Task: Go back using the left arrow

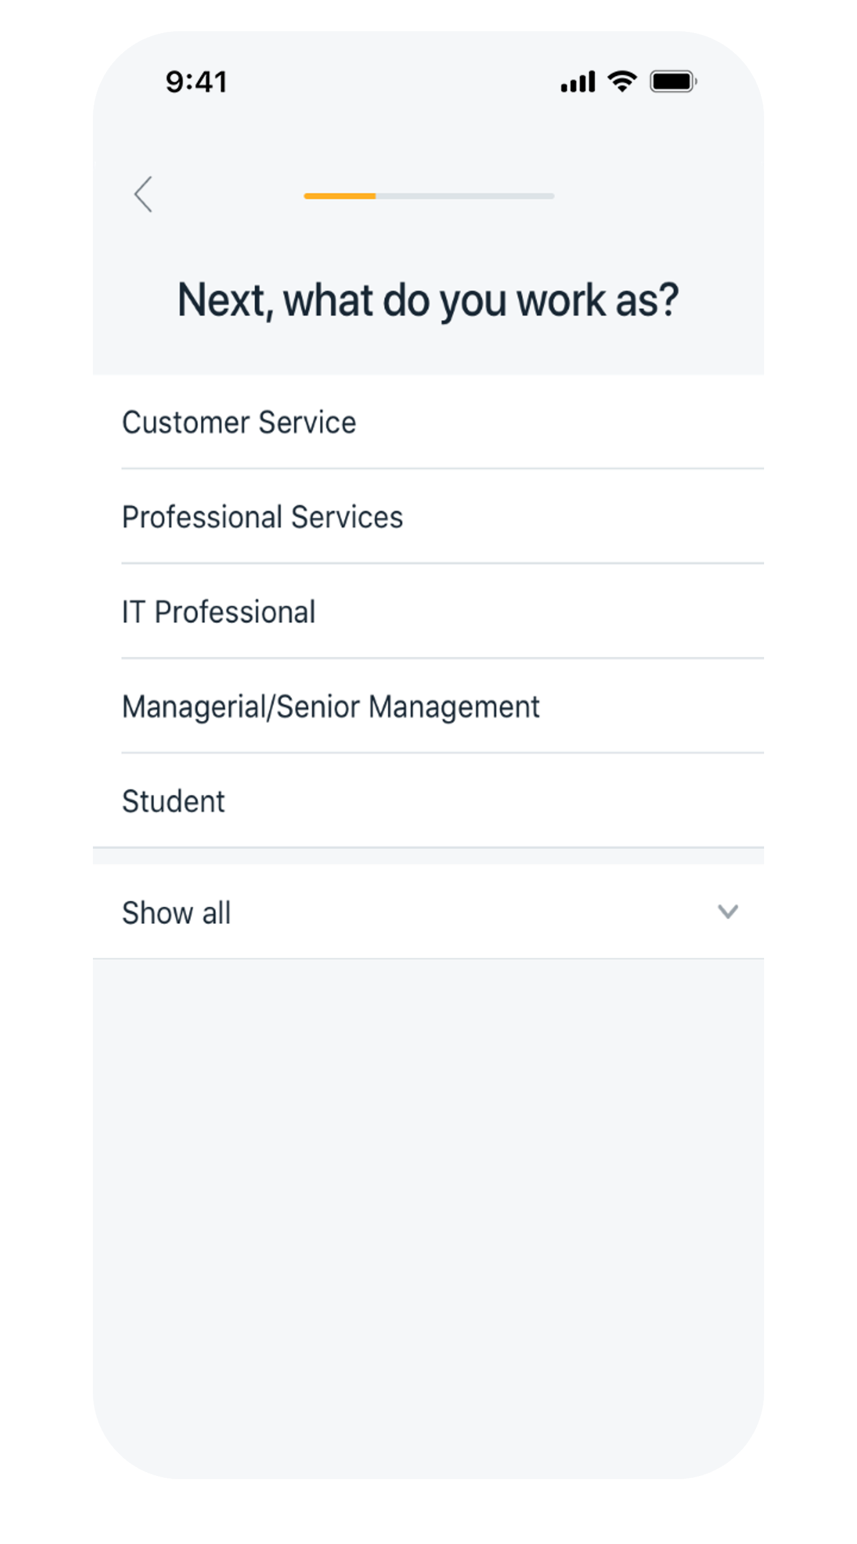Action: pos(143,195)
